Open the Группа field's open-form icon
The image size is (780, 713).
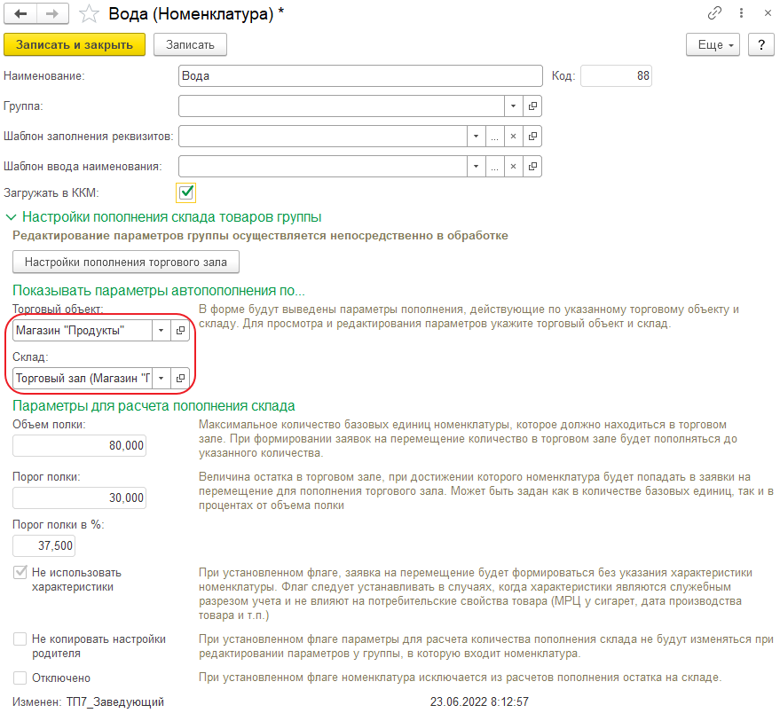click(532, 106)
